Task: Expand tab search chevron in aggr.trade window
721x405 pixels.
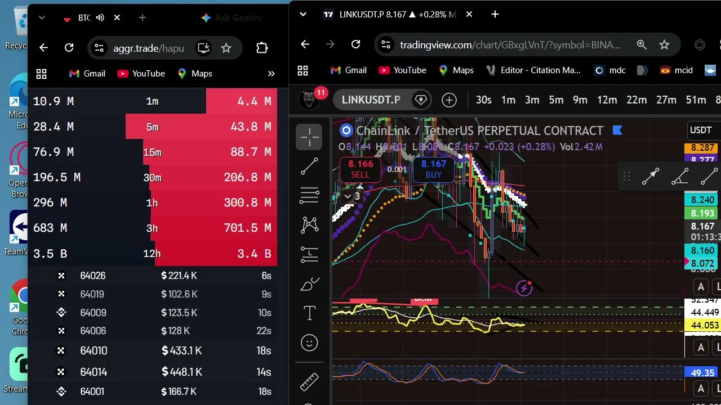Action: [41, 18]
